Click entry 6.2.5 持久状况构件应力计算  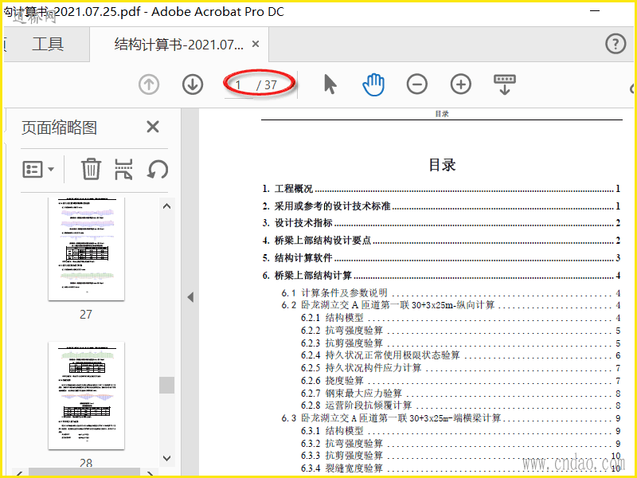(461, 368)
